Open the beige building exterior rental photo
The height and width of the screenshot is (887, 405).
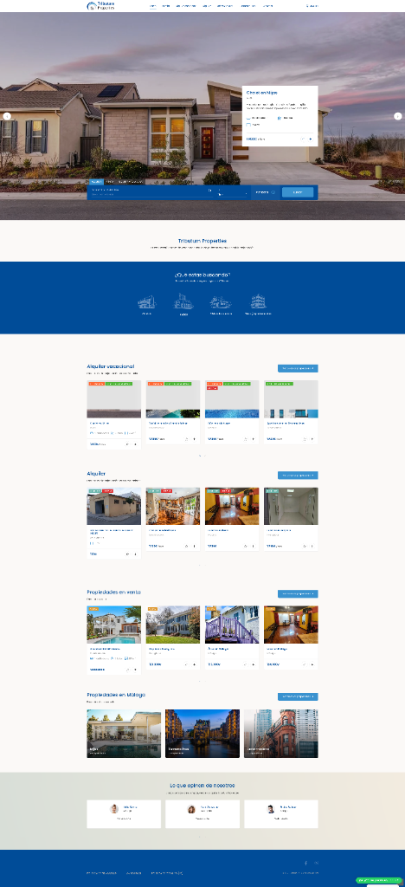[x=114, y=506]
